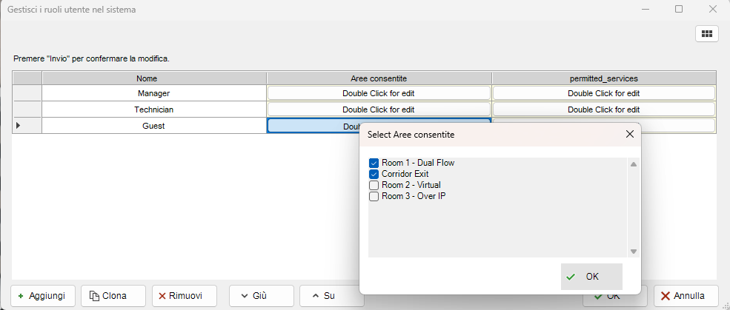This screenshot has height=310, width=730.
Task: Edit Manager's permitted_services cell
Action: coord(603,93)
